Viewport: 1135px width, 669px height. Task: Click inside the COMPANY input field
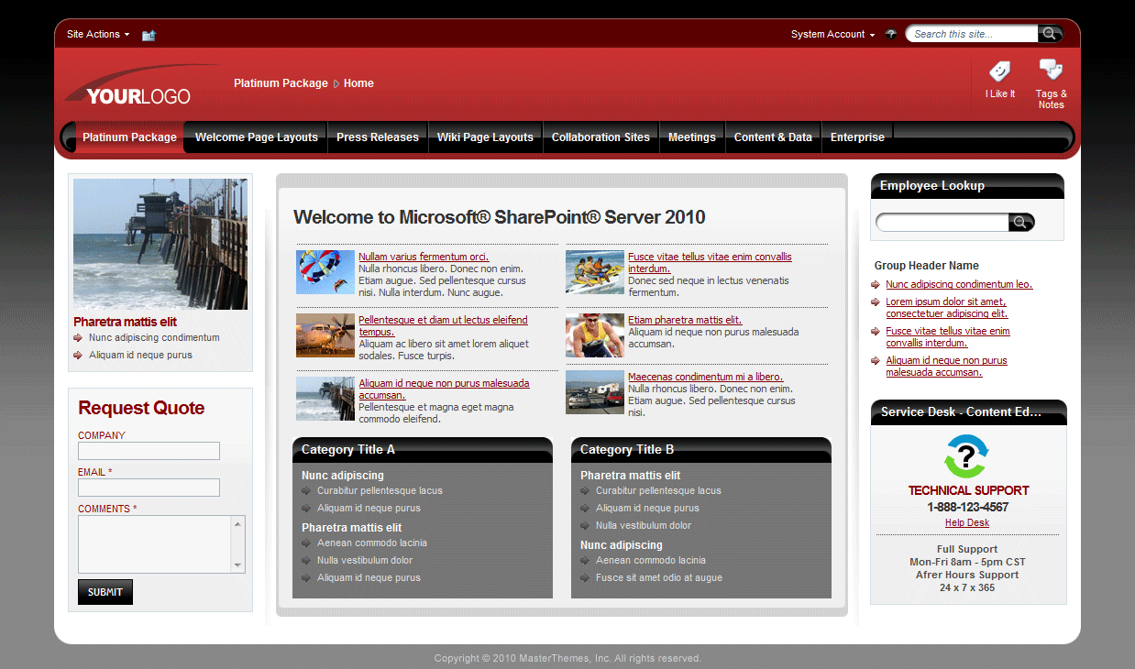click(x=149, y=451)
